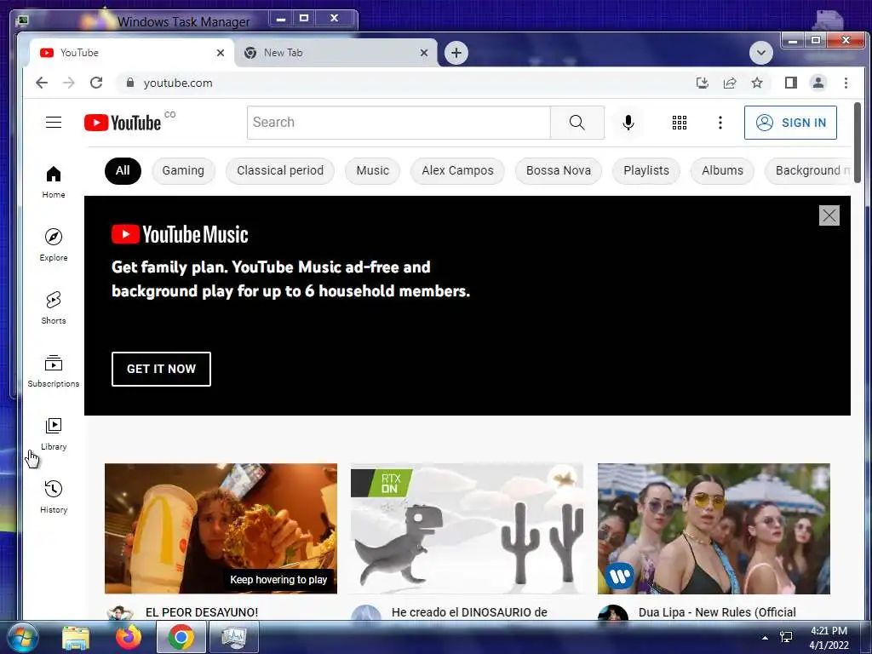Screen dimensions: 872x654
Task: View site information lock icon
Action: [x=130, y=83]
